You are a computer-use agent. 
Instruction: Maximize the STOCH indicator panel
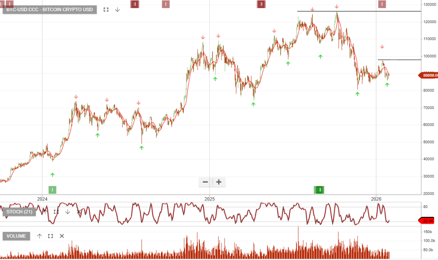coord(56,212)
